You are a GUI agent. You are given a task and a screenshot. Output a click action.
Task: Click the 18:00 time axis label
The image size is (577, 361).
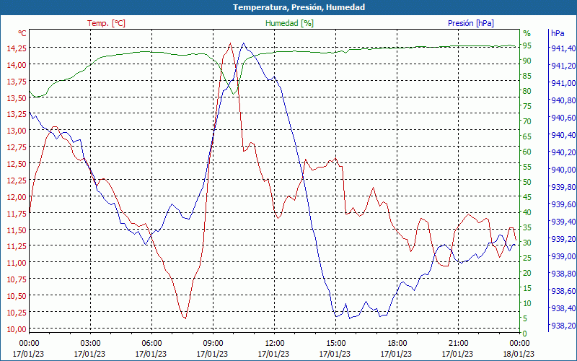pyautogui.click(x=397, y=344)
